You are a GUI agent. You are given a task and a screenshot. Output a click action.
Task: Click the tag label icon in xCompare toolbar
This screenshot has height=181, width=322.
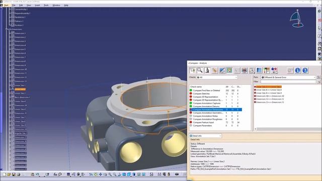tap(215, 70)
